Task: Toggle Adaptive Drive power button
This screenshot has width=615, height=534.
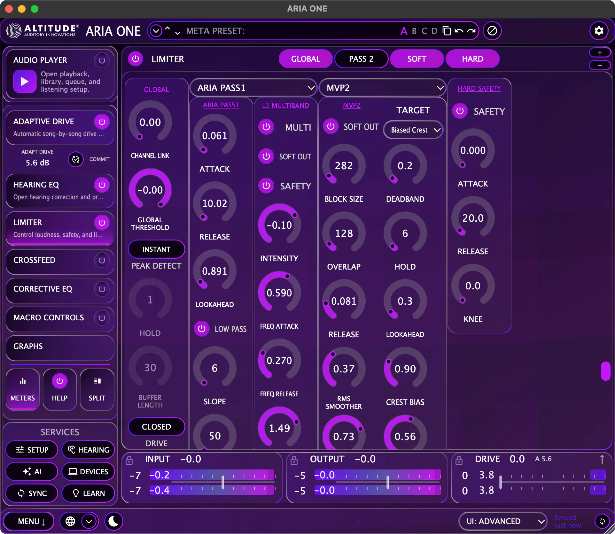Action: point(102,121)
